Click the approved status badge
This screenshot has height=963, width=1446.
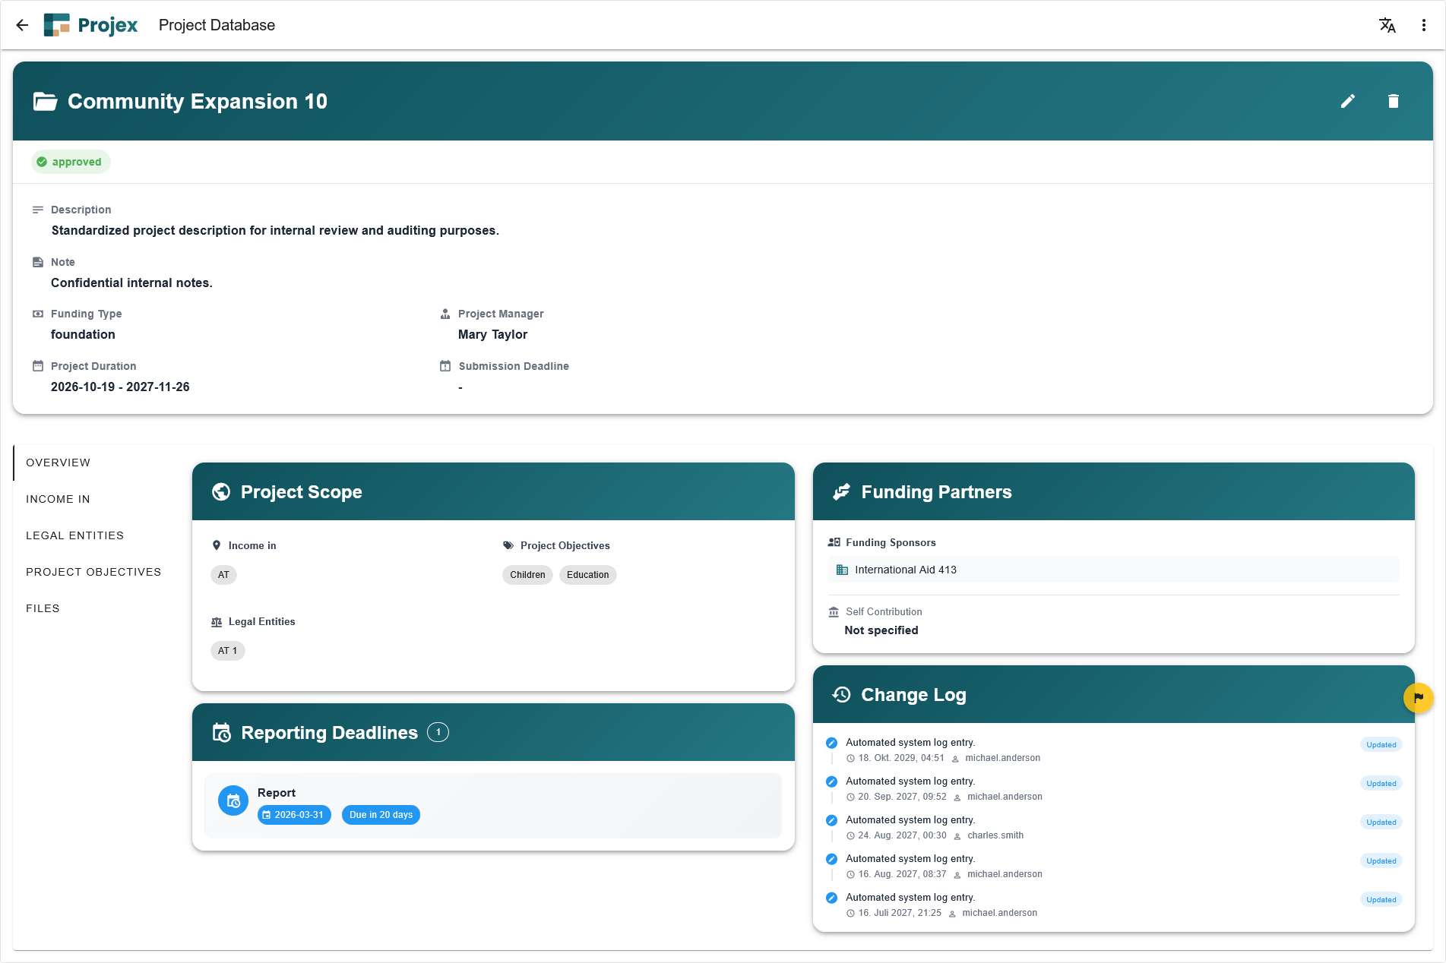[71, 162]
